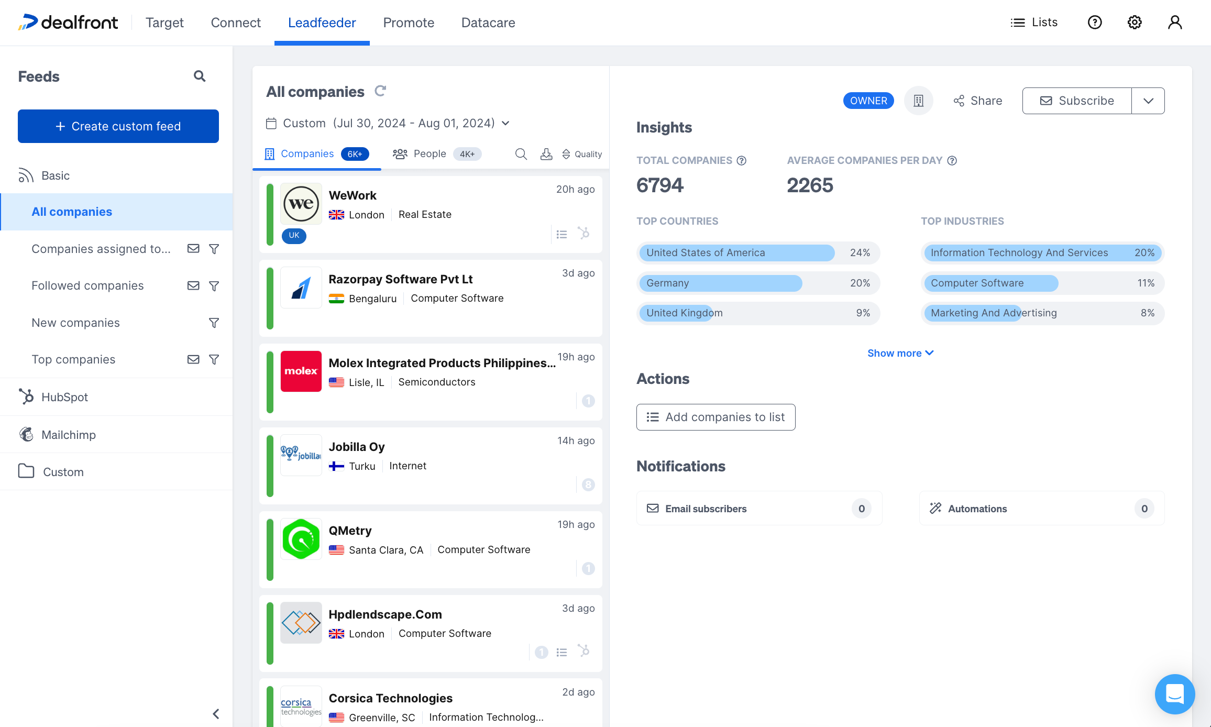Click Create custom feed button

point(118,126)
